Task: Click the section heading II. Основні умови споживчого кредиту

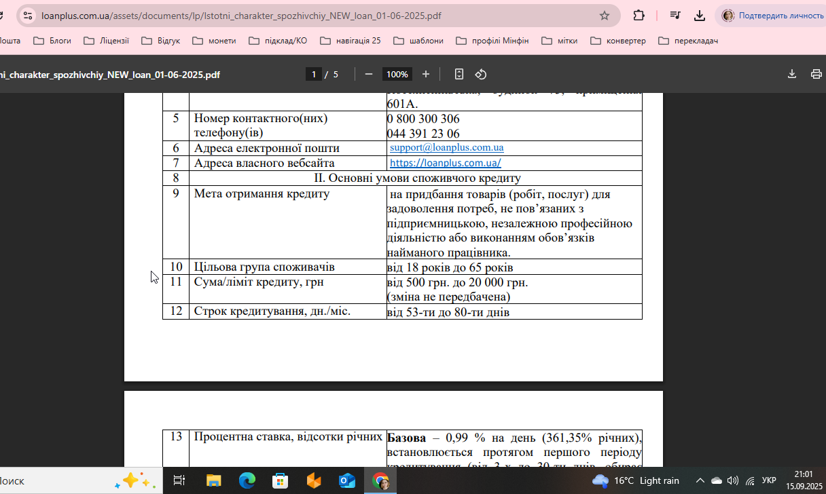Action: 417,178
